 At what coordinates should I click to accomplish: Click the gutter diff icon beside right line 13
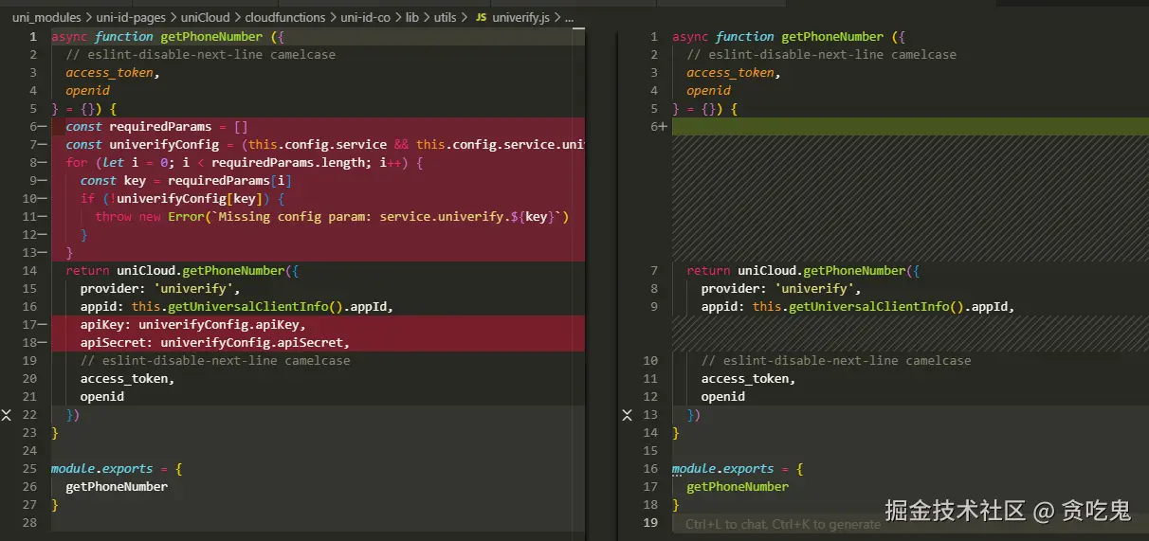tap(627, 415)
